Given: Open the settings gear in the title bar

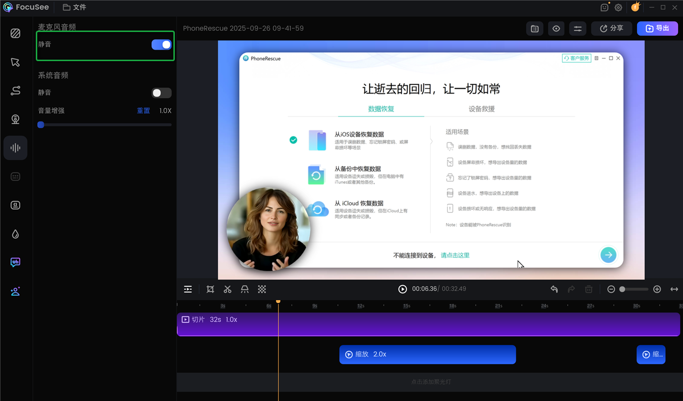Looking at the screenshot, I should (x=618, y=8).
